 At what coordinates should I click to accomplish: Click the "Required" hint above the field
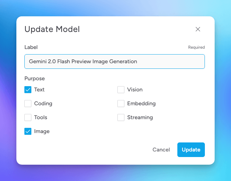[196, 47]
